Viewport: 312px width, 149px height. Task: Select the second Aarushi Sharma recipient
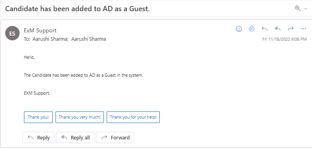(89, 39)
